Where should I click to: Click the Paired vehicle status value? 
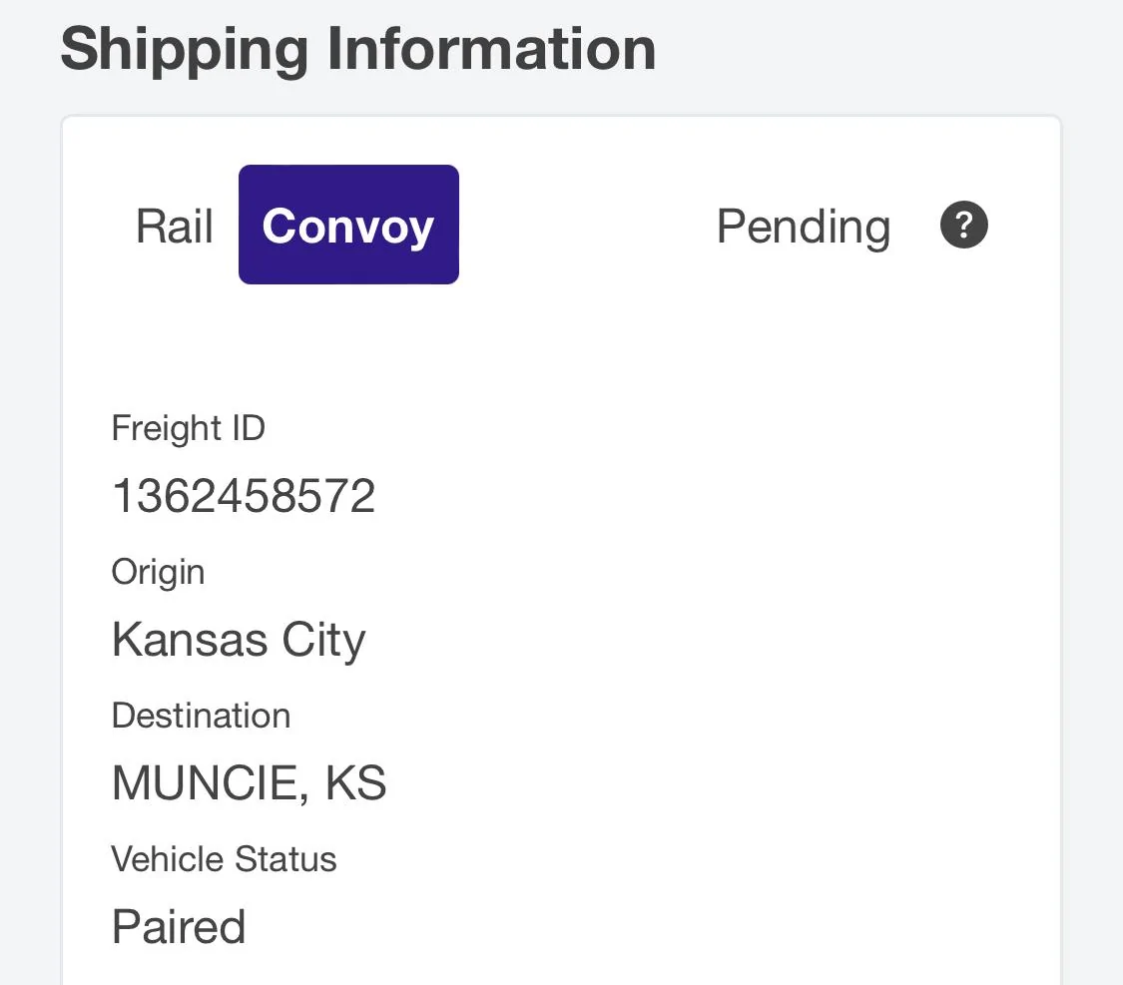pyautogui.click(x=179, y=927)
